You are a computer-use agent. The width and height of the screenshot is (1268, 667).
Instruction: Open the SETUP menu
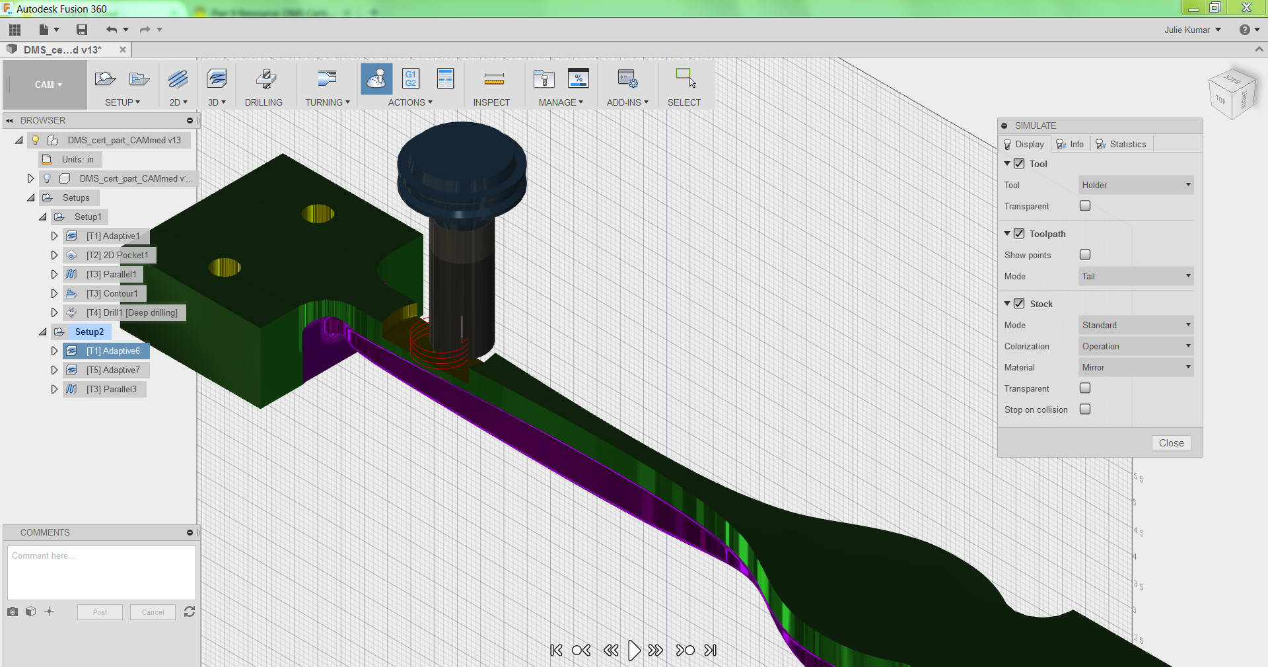[x=123, y=102]
